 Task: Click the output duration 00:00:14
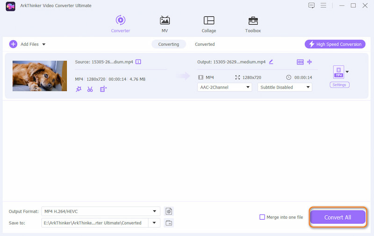click(303, 77)
